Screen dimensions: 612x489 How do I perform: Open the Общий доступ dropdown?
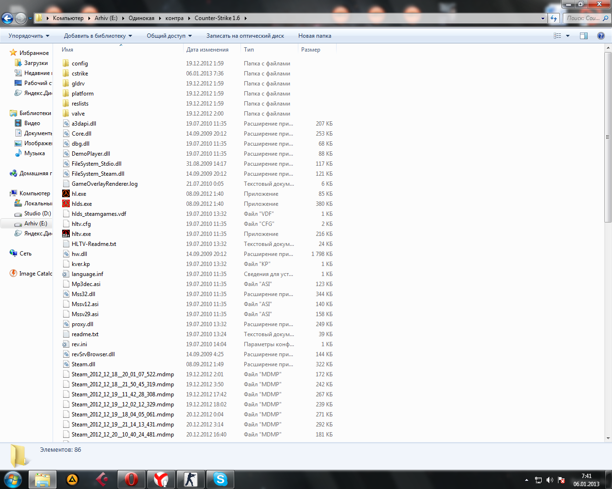tap(169, 36)
